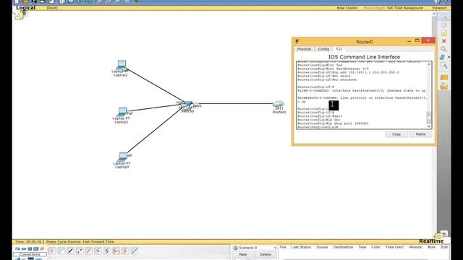Choose the Coaxial cable
Image resolution: width=463 pixels, height=260 pixels.
107,251
